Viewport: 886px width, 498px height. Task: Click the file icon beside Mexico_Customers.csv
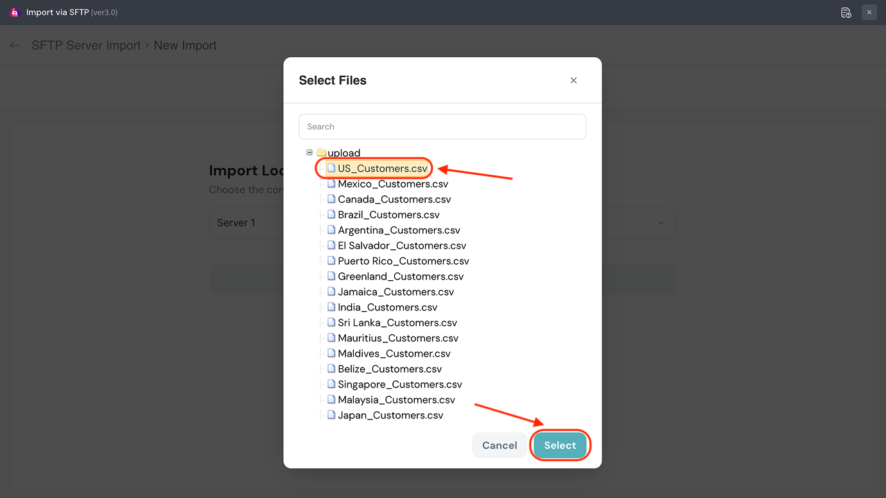pos(331,184)
